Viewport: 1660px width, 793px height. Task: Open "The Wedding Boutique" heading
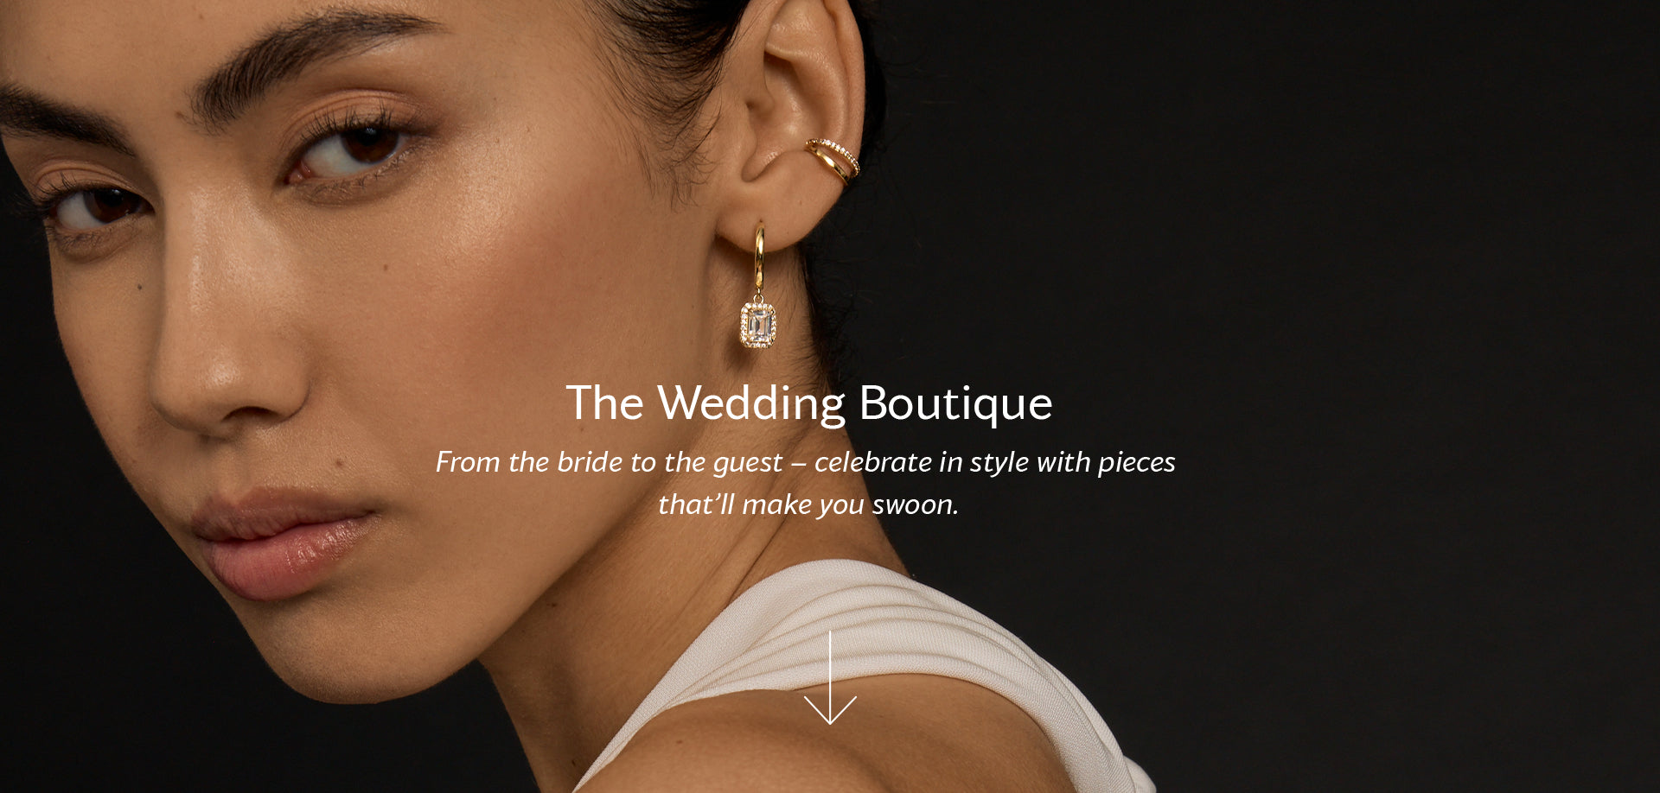809,403
